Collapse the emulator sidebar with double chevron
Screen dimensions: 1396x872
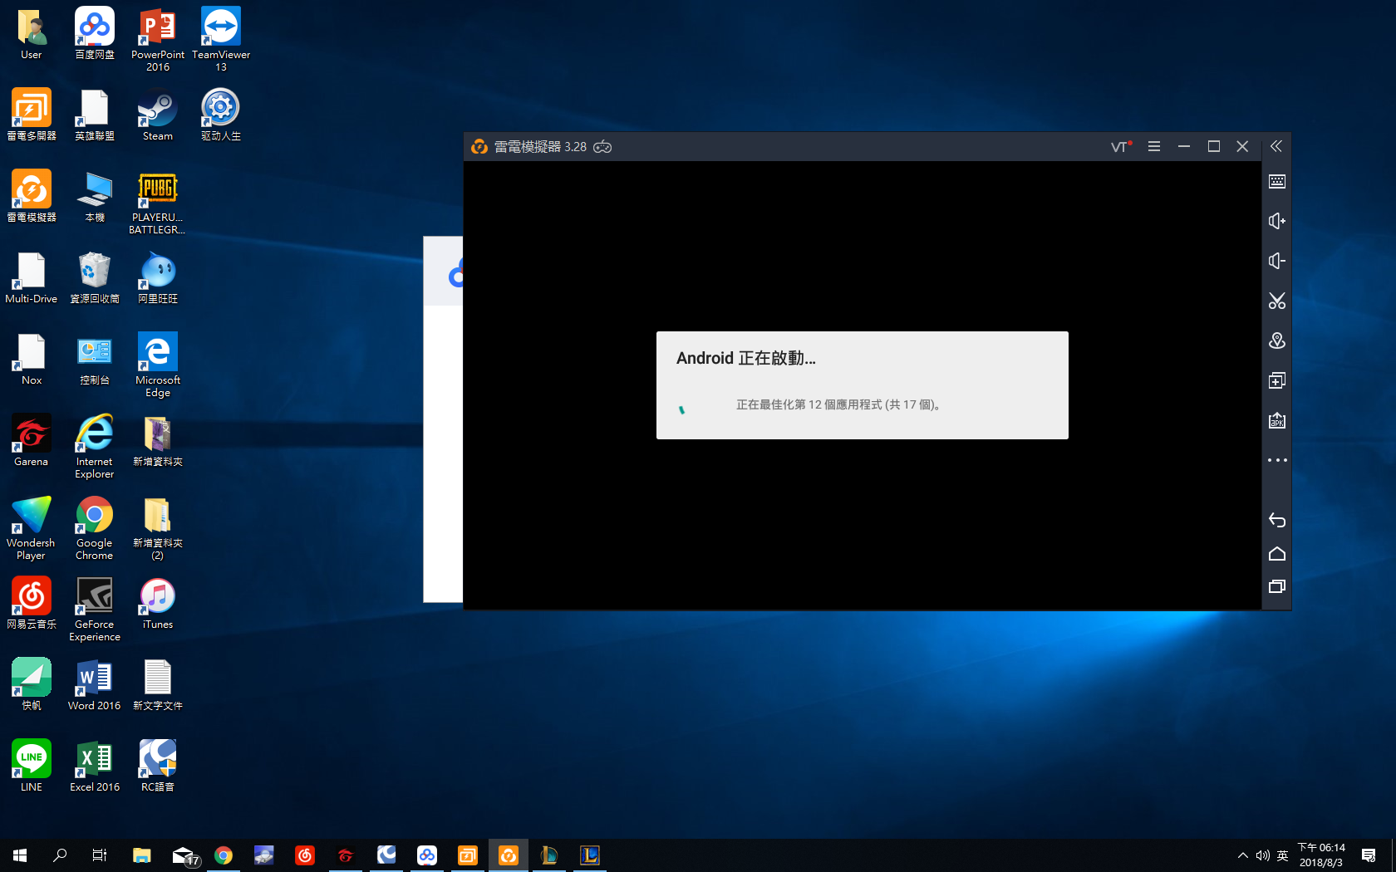click(x=1276, y=146)
